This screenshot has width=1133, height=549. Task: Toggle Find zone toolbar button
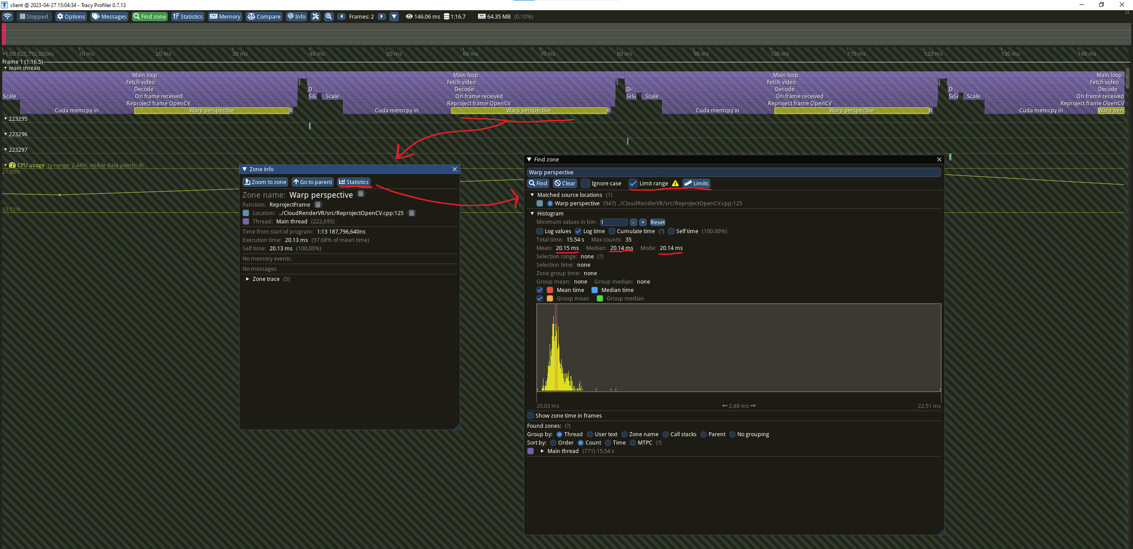[x=150, y=16]
